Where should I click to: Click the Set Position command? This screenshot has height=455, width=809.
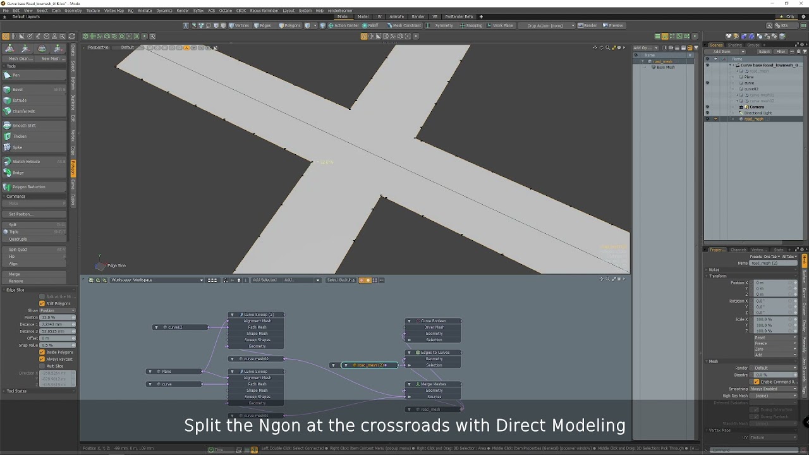point(35,214)
